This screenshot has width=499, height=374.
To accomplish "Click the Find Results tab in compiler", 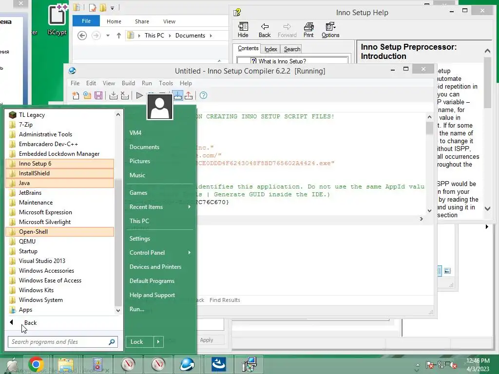I will coord(225,300).
